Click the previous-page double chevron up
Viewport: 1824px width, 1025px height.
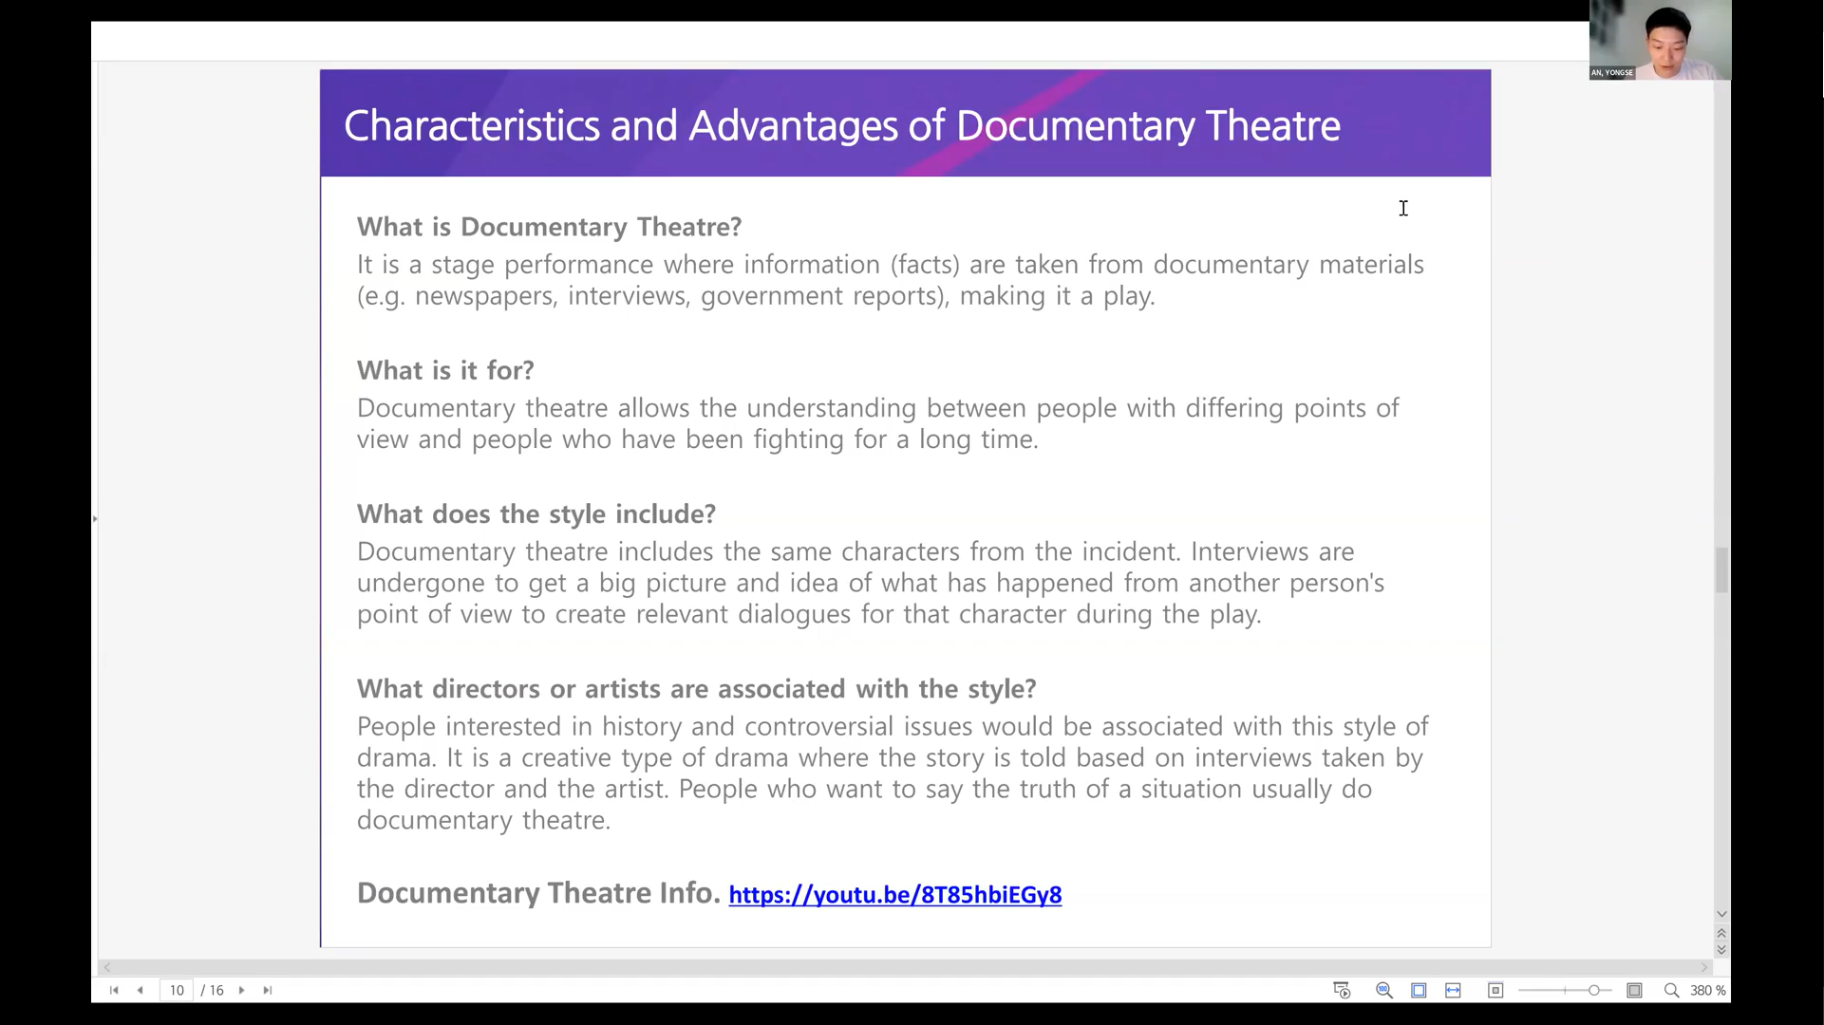point(1721,933)
